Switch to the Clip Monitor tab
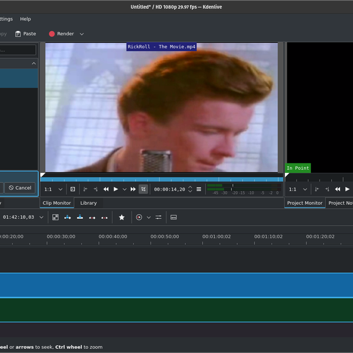This screenshot has width=353, height=353. (56, 203)
